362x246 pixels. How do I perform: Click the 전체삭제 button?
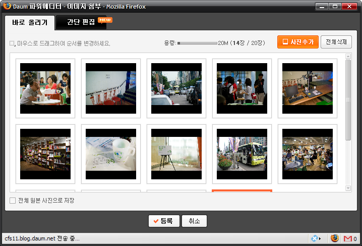coord(336,42)
